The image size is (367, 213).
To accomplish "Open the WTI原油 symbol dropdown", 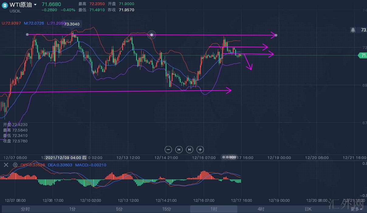I will tap(35, 5).
